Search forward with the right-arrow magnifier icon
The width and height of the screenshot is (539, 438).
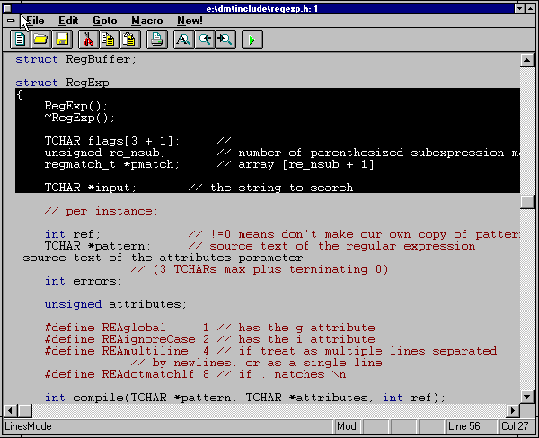(x=225, y=39)
